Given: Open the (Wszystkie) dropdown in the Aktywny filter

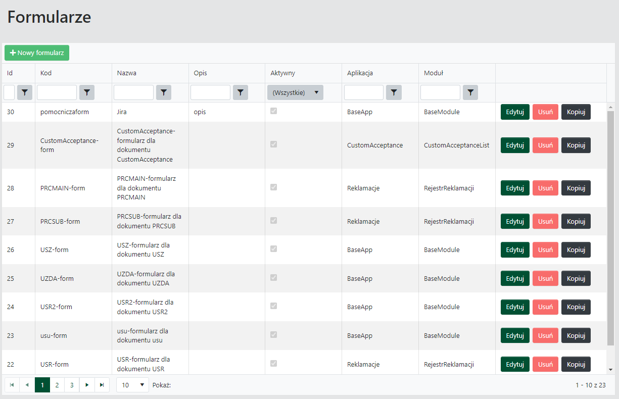Looking at the screenshot, I should pyautogui.click(x=295, y=92).
